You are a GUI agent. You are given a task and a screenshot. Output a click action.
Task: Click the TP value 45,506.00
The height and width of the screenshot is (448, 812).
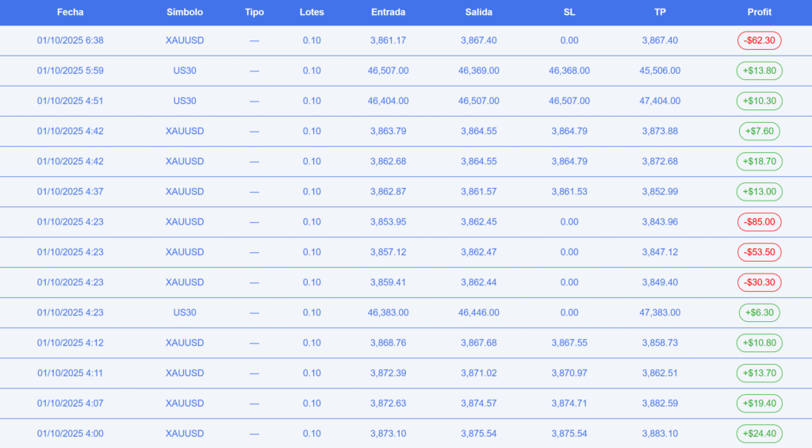click(x=661, y=71)
